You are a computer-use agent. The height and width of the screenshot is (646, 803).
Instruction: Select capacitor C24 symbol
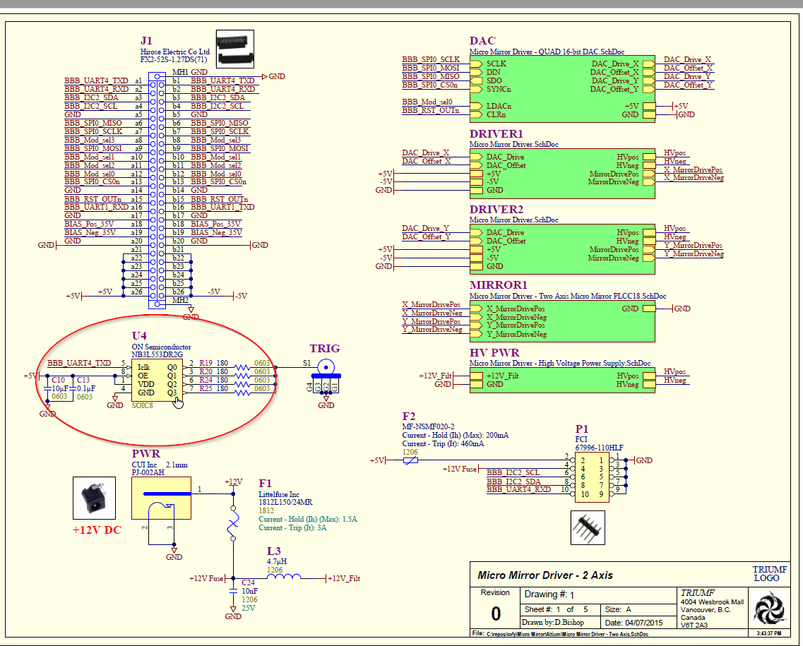pyautogui.click(x=233, y=591)
